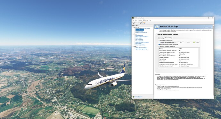The image size is (221, 119).
Task: Select Configure Surround, PhysX
Action: [141, 33]
